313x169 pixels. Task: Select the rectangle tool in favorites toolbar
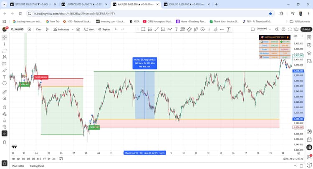143,29
